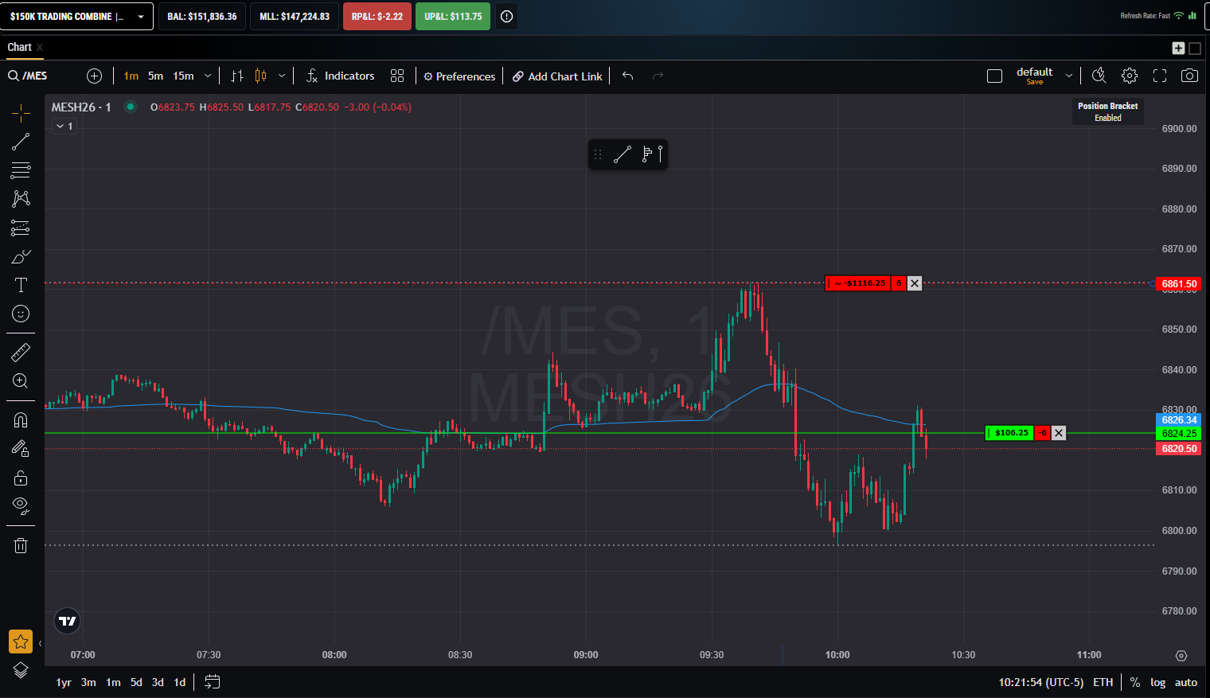Open the Indicators menu
Image resolution: width=1210 pixels, height=698 pixels.
(341, 76)
